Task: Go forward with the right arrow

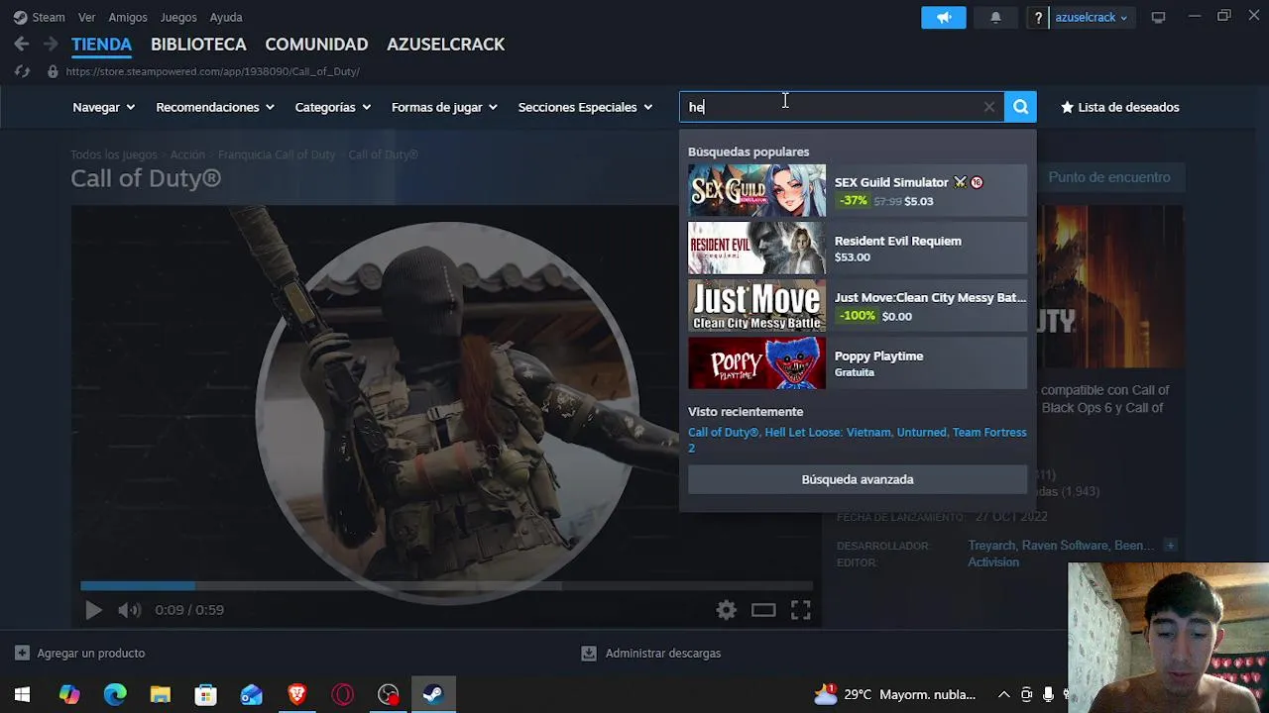Action: 51,44
